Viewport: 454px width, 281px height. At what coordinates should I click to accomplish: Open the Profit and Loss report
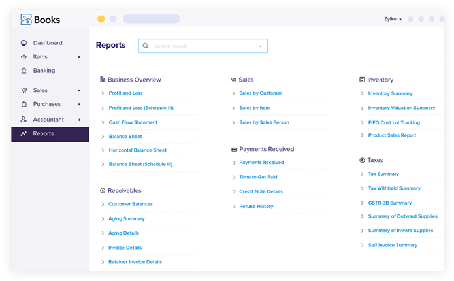point(125,93)
